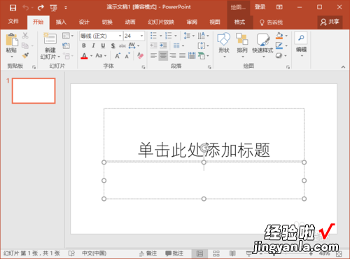Toggle the Comments pane from the status bar
The width and height of the screenshot is (350, 259).
(x=174, y=253)
